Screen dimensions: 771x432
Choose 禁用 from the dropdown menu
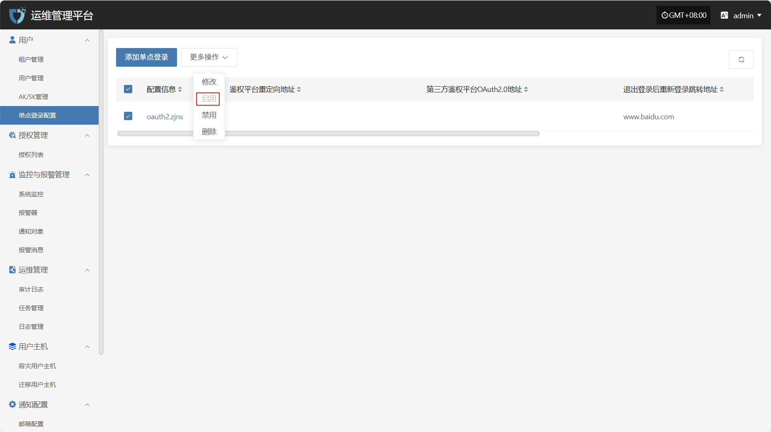click(209, 115)
